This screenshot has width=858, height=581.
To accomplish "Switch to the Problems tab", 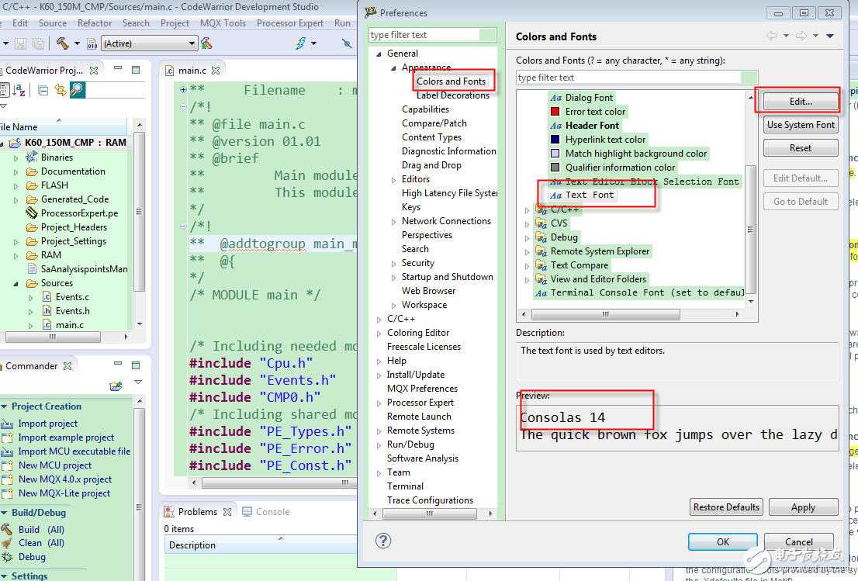I will [198, 511].
